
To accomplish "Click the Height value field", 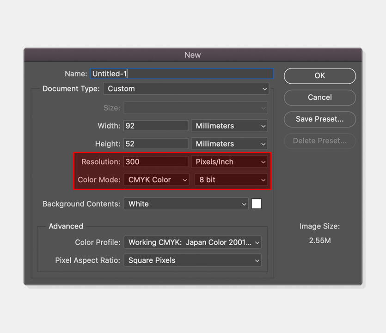I will [x=156, y=144].
